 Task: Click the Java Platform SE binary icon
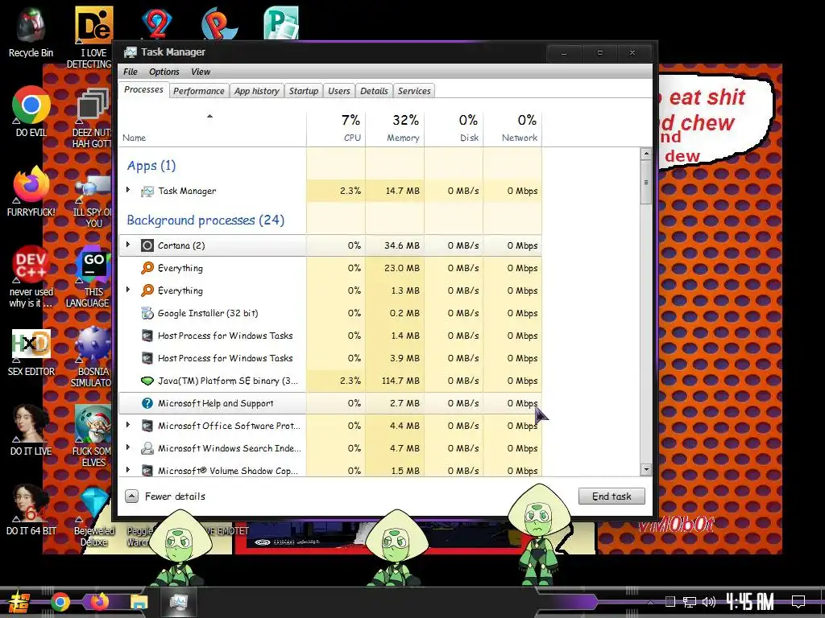(x=147, y=381)
